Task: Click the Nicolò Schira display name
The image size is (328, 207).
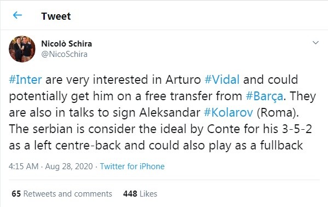Action: 66,44
